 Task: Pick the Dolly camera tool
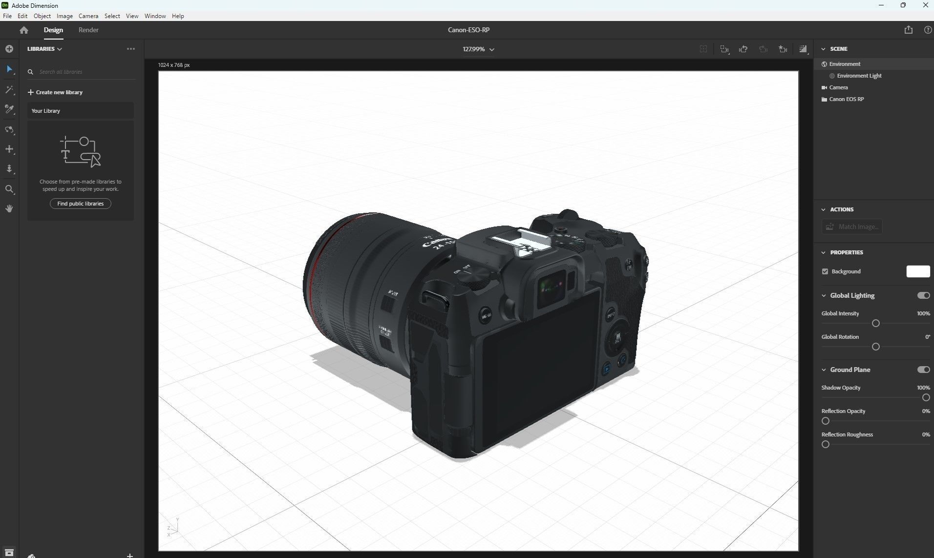9,169
